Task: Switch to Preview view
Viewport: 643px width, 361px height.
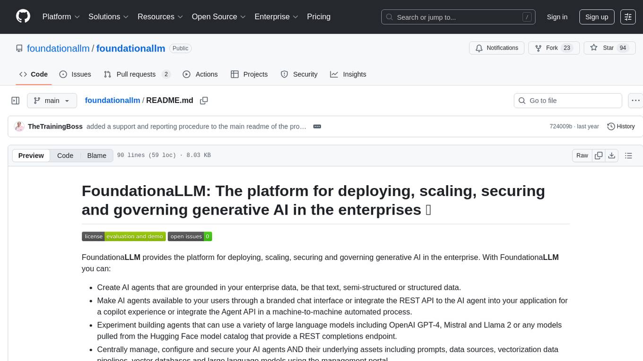Action: pos(31,155)
